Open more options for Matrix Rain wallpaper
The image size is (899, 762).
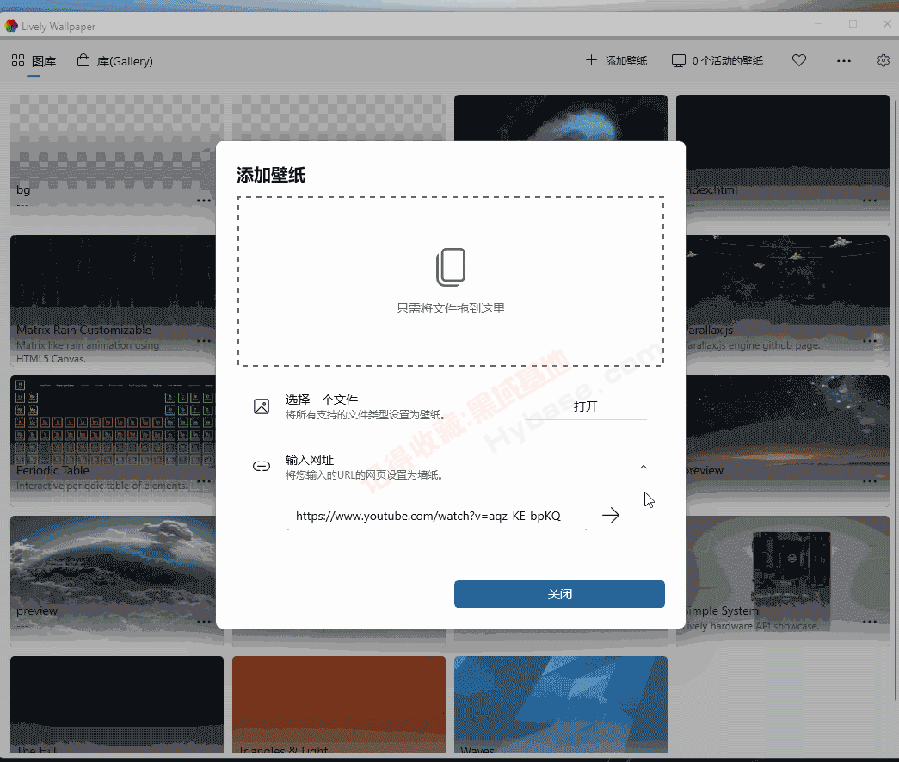point(204,340)
